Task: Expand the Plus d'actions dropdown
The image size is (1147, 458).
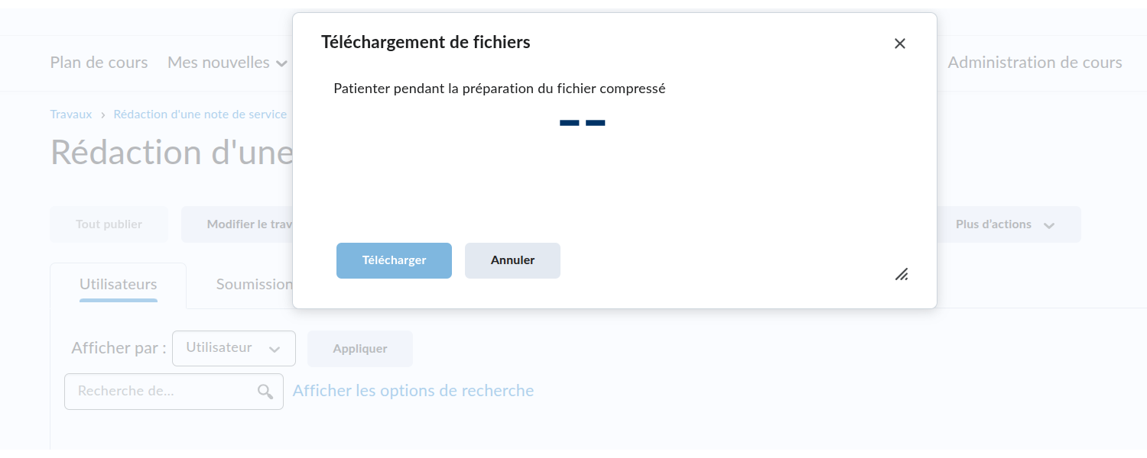Action: [x=1005, y=224]
